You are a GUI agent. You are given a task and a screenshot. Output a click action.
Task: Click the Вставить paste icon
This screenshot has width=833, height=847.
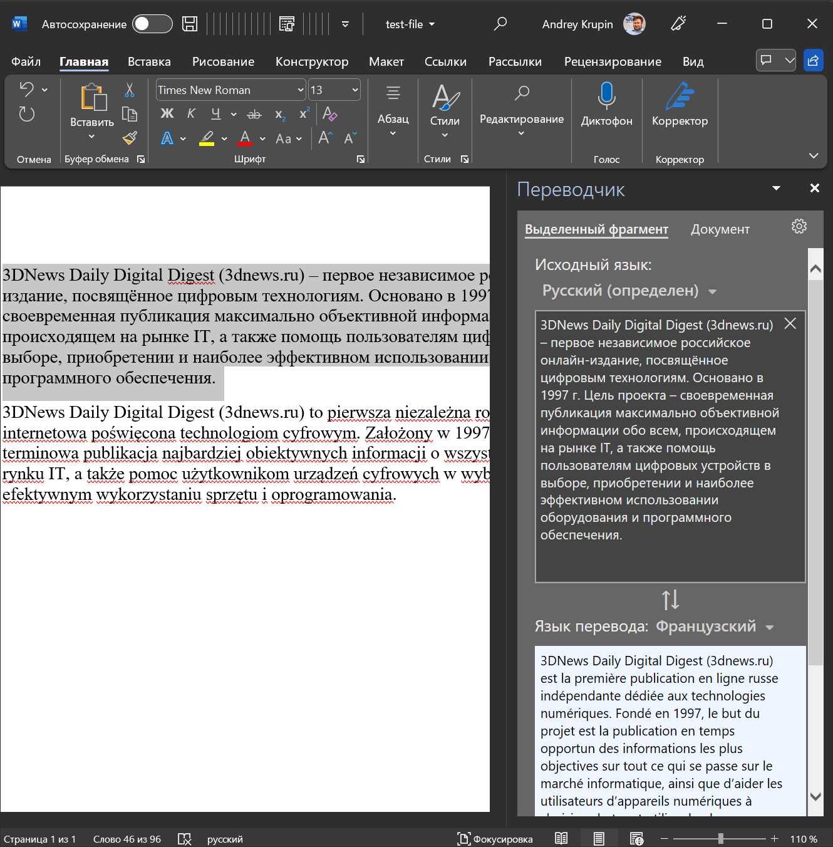click(x=93, y=98)
